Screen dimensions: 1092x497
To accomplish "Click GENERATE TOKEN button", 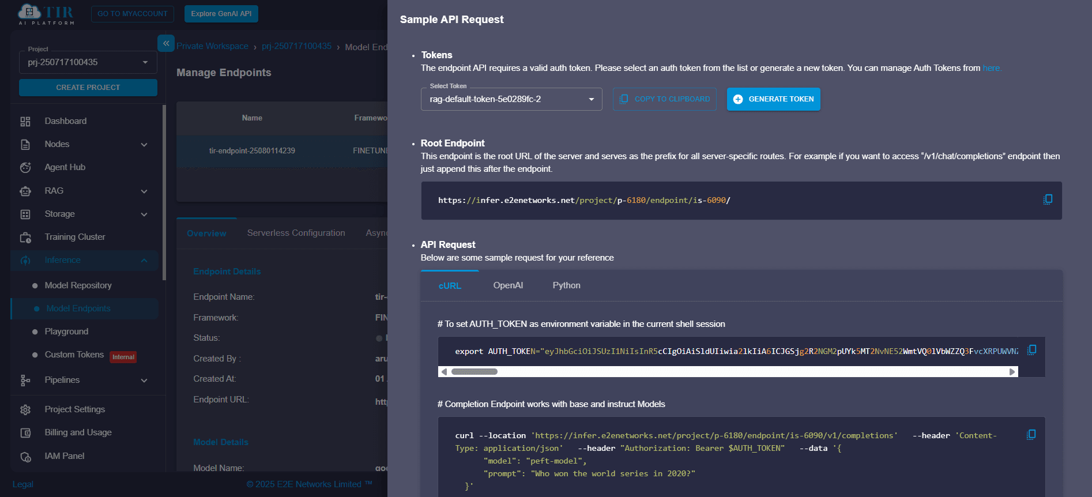I will tap(774, 99).
